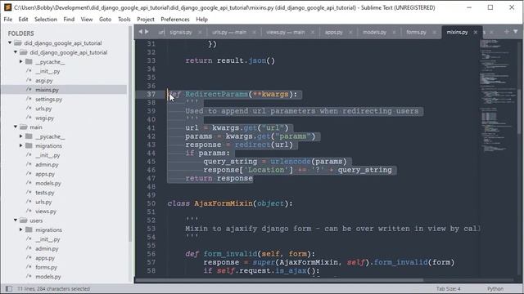Open asgi.py from the sidebar
524x294 pixels.
coord(44,80)
